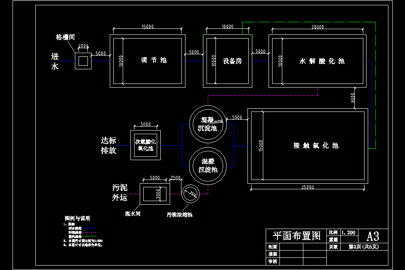Select the 污泥浓缩池 circle
The width and height of the screenshot is (405, 270).
(x=191, y=194)
